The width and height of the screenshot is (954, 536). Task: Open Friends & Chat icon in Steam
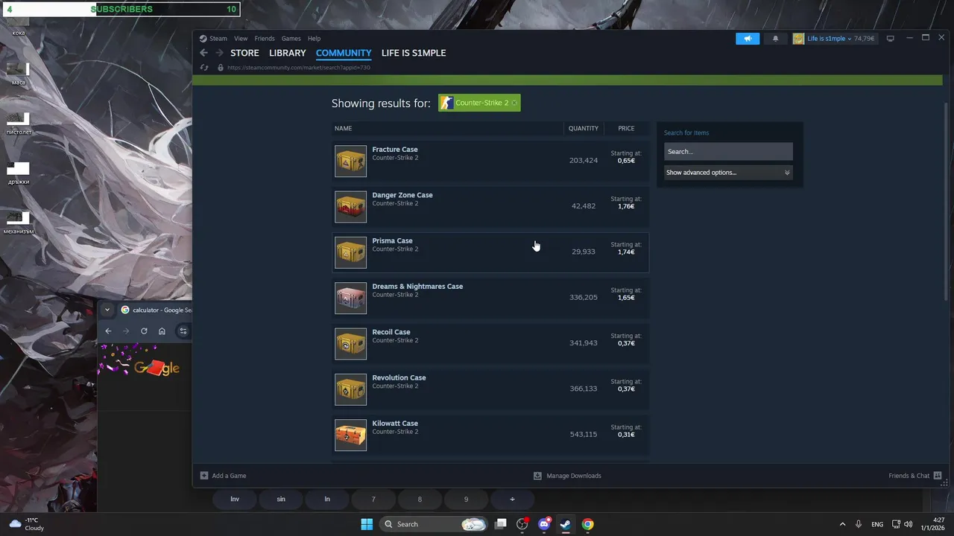938,476
